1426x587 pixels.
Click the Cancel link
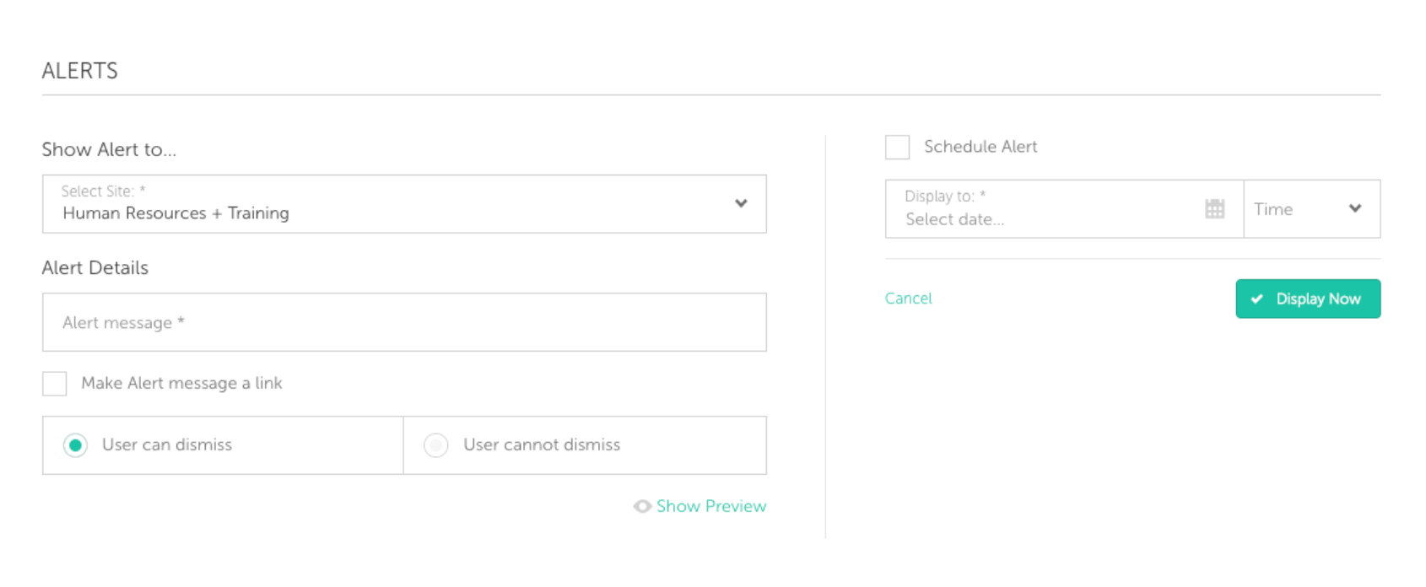pos(908,298)
